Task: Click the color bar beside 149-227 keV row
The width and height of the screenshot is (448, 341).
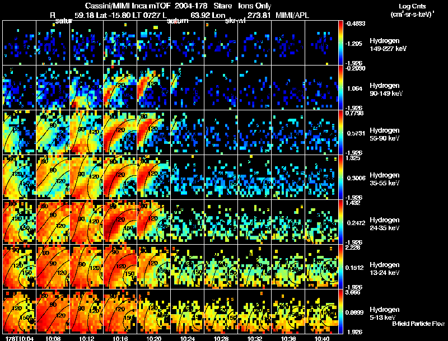Action: (x=340, y=43)
